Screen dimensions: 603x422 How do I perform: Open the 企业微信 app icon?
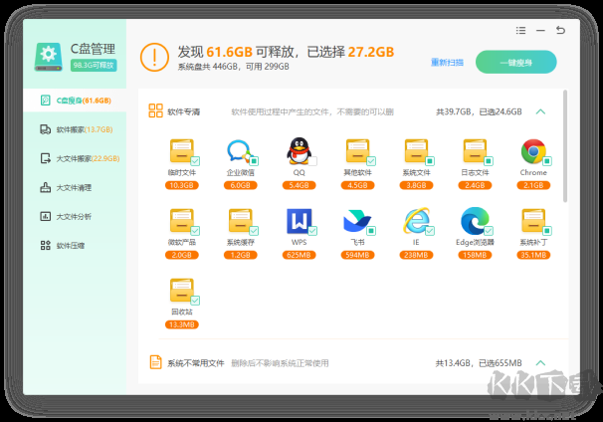pos(240,151)
